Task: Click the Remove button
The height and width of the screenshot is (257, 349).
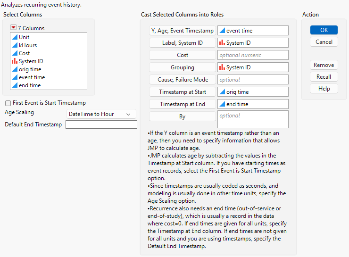Action: click(324, 65)
